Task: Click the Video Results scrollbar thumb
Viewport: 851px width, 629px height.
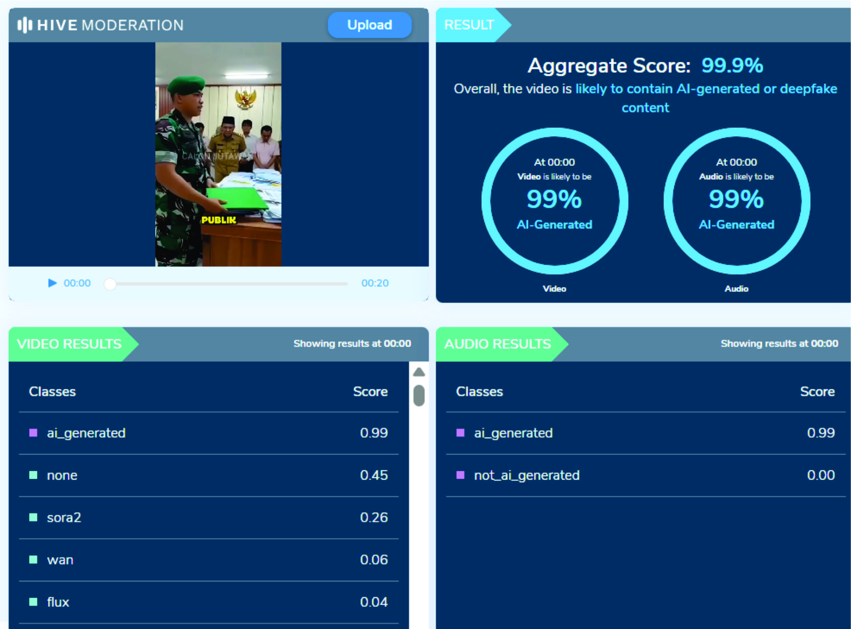Action: (x=419, y=396)
